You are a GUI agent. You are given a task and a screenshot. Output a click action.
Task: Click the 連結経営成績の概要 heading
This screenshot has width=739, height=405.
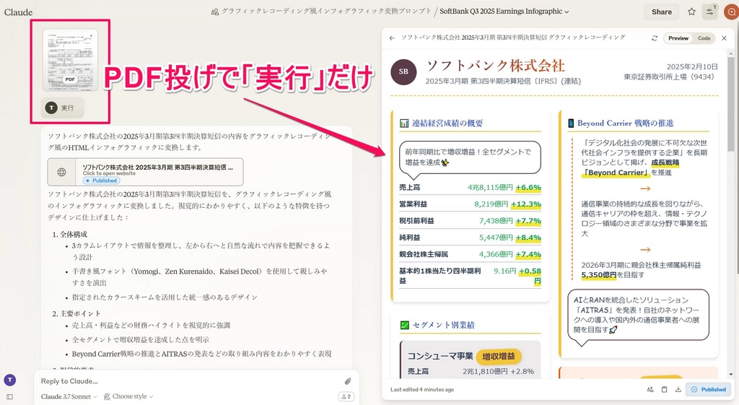pyautogui.click(x=447, y=123)
